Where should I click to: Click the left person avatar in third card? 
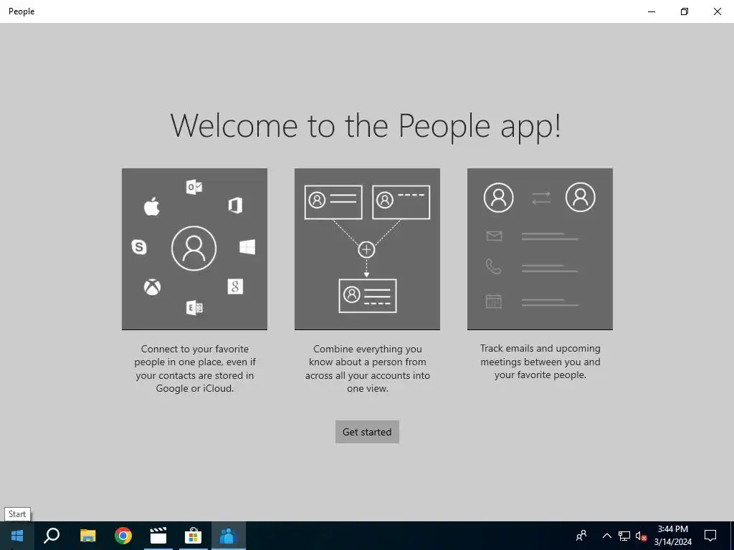[499, 198]
